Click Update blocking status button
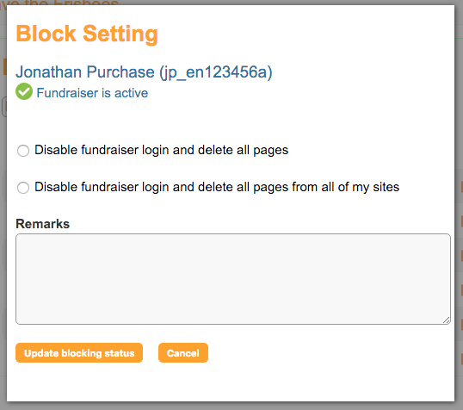463x410 pixels. pyautogui.click(x=79, y=352)
